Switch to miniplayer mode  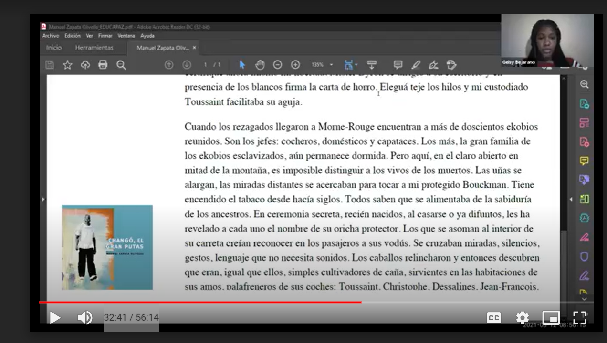pyautogui.click(x=551, y=318)
